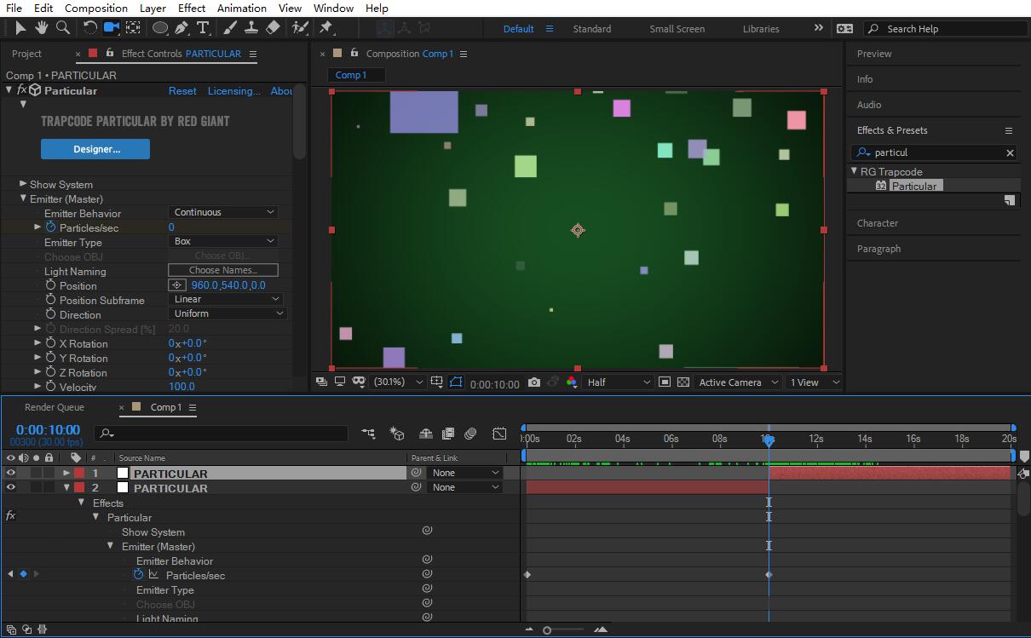
Task: Open the Emitter Type Box dropdown
Action: tap(223, 241)
